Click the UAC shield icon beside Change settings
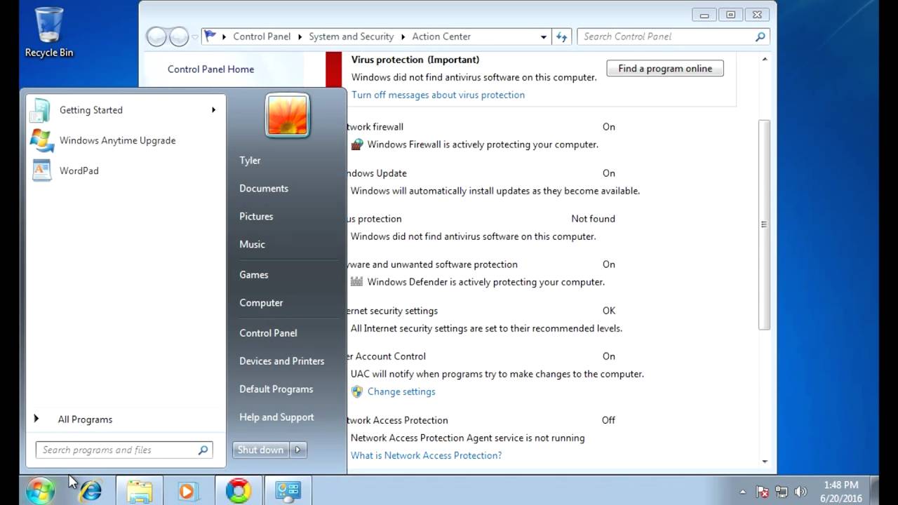898x505 pixels. click(357, 391)
